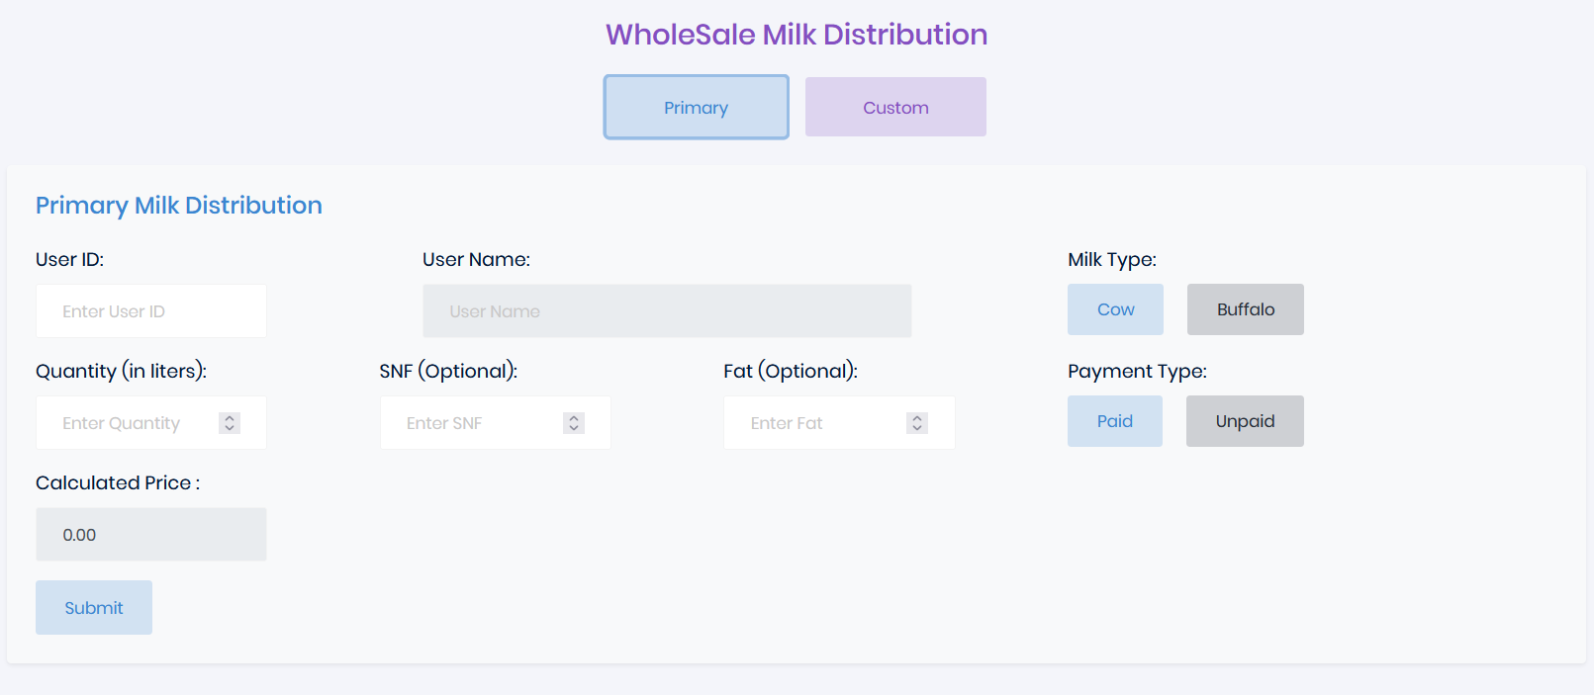
Task: Increment Fat value with its up arrow
Action: (916, 417)
